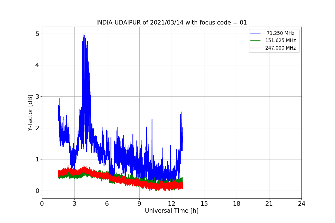Image resolution: width=335 pixels, height=223 pixels.
Task: Click the 'Y-factor [dB]' axis label
Action: [x=30, y=113]
